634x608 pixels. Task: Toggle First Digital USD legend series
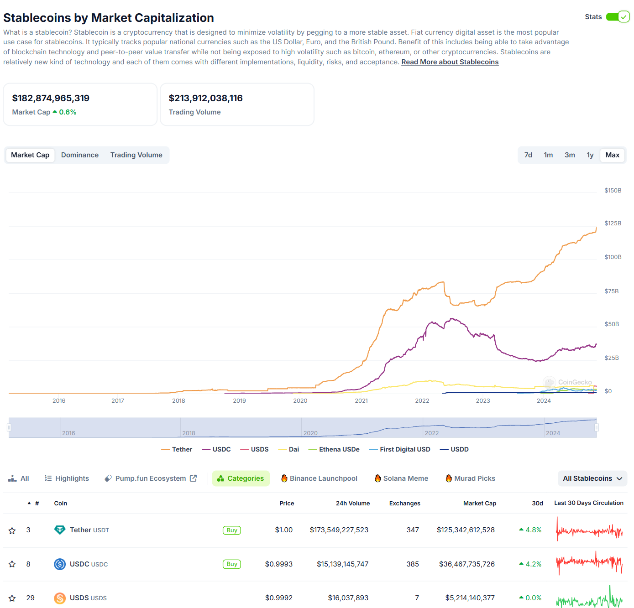[399, 449]
